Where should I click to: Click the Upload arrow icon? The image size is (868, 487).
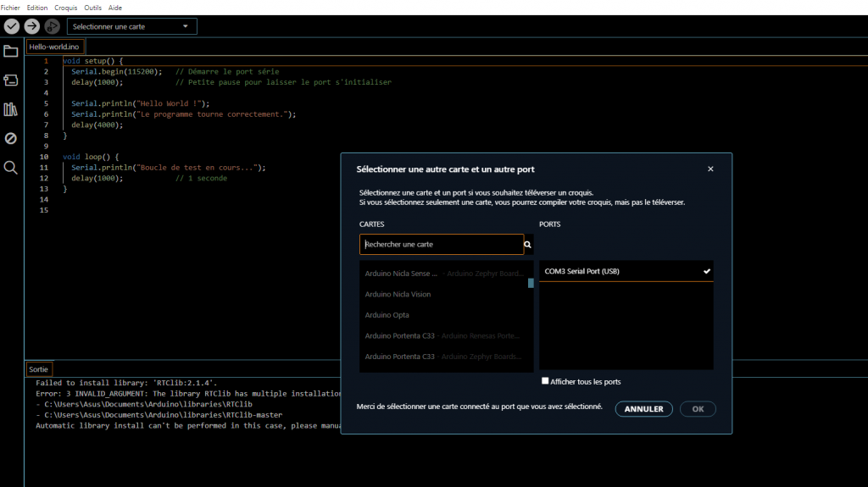click(31, 26)
